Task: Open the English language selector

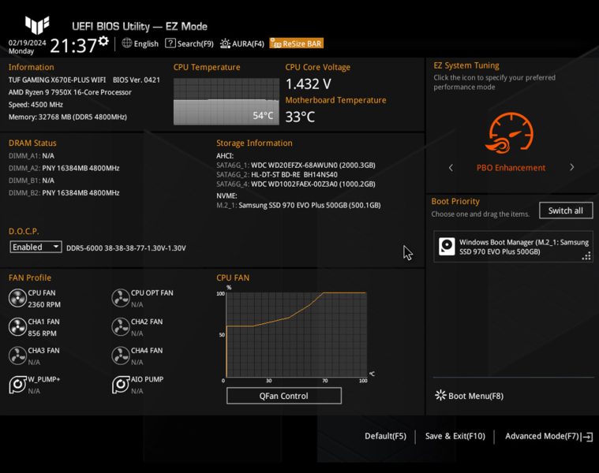Action: click(140, 43)
